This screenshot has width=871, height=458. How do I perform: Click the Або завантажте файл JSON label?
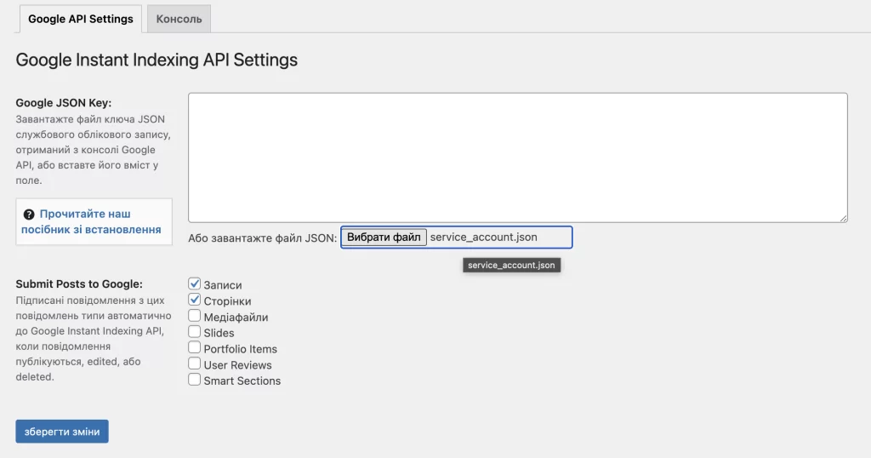point(262,238)
